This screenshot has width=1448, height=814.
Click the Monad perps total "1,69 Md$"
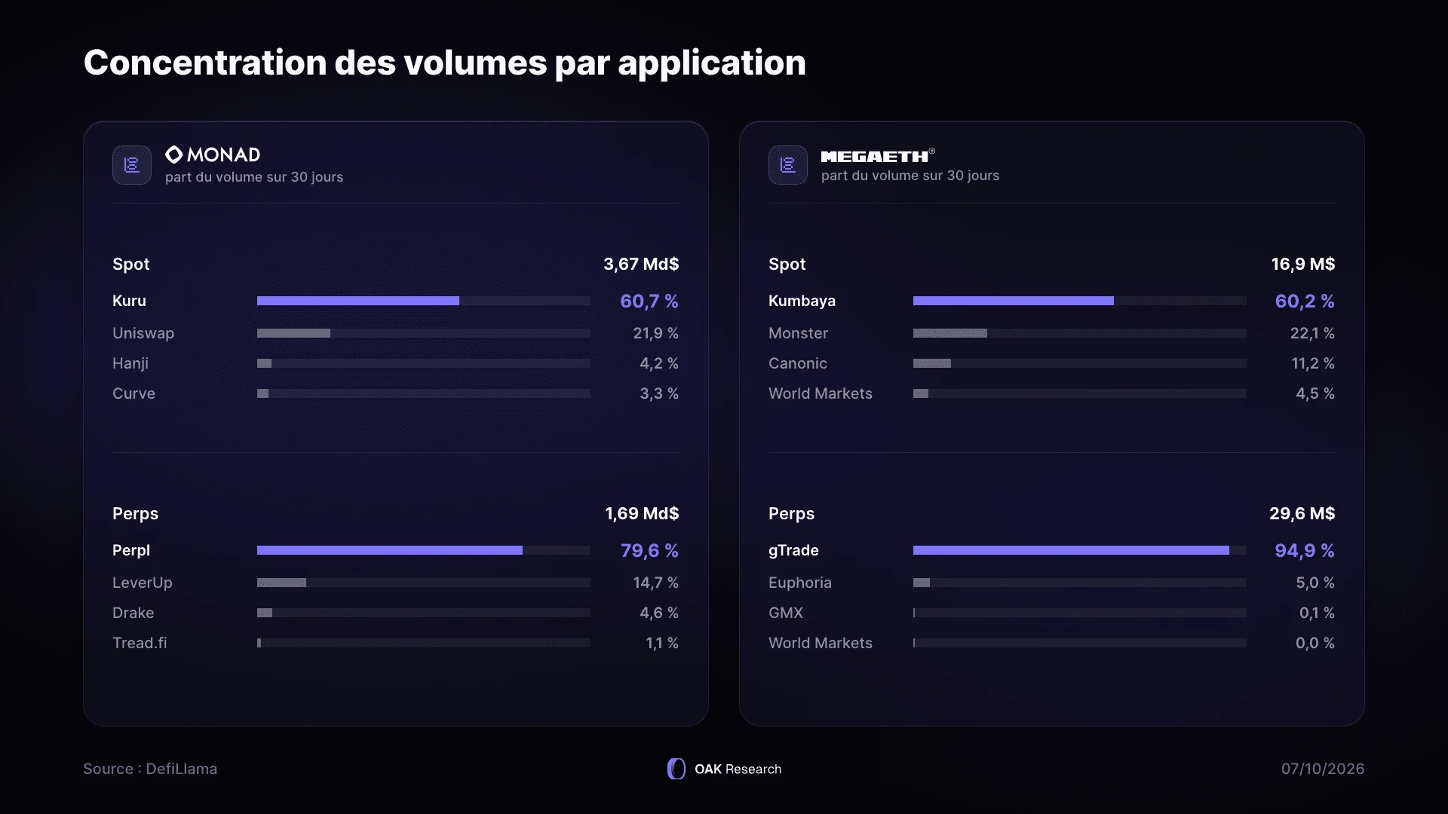coord(642,513)
